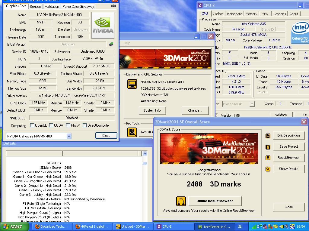Switch to the GPU-Z Sensors tab
This screenshot has height=231, width=309.
pos(36,7)
